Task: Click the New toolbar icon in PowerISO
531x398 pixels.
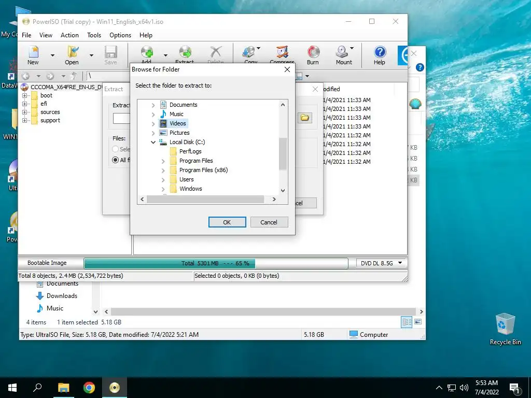Action: point(33,55)
